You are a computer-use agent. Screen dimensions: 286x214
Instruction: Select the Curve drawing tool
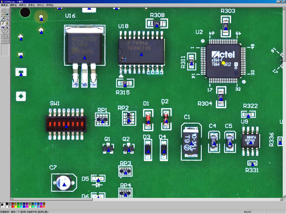(7, 32)
